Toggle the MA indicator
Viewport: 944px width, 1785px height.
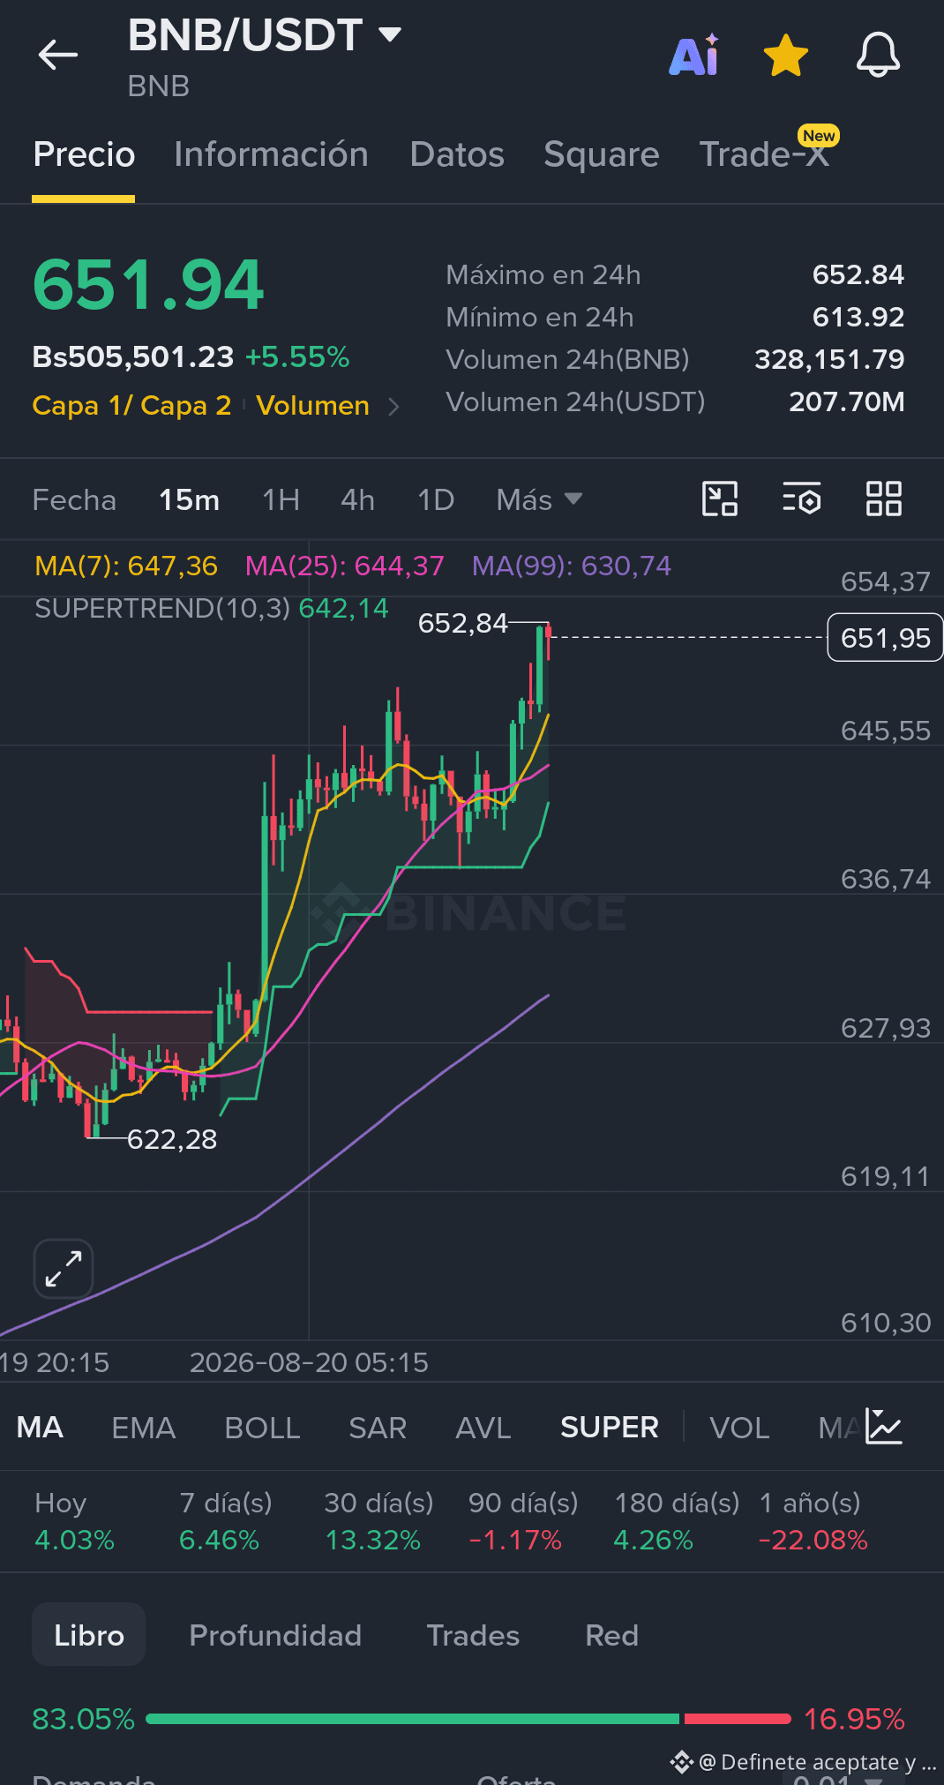coord(40,1427)
